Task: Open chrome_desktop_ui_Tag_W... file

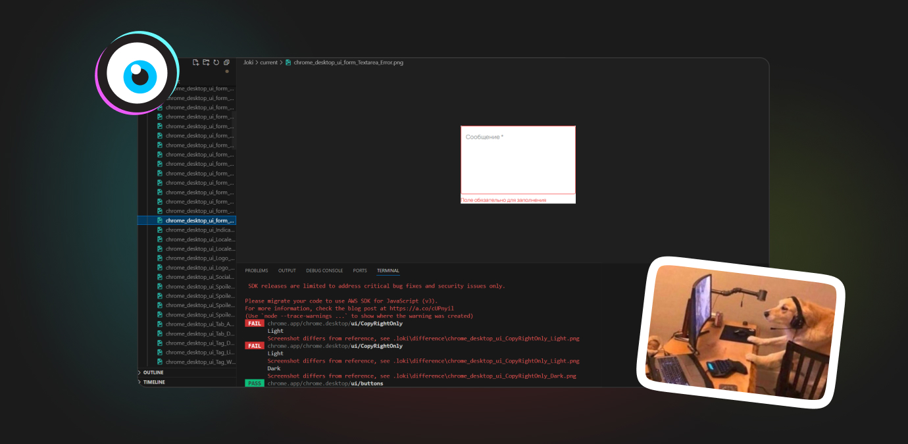Action: tap(199, 362)
